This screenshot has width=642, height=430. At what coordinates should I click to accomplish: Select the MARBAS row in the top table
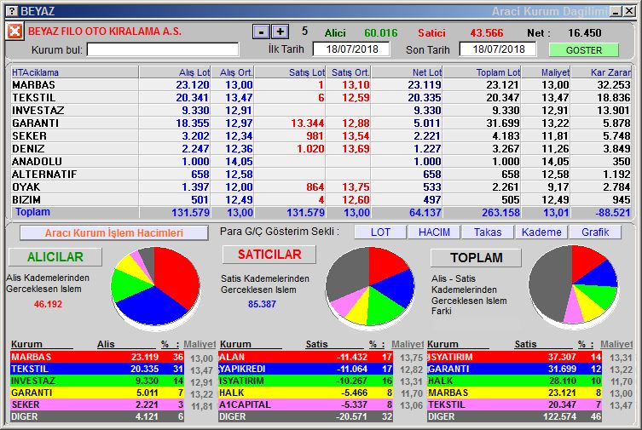tap(321, 84)
